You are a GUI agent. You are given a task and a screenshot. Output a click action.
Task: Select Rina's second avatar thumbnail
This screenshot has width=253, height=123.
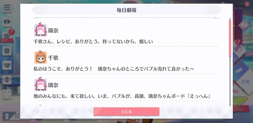(x=41, y=84)
